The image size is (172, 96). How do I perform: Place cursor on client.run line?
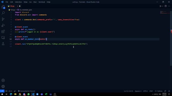[x=51, y=44]
